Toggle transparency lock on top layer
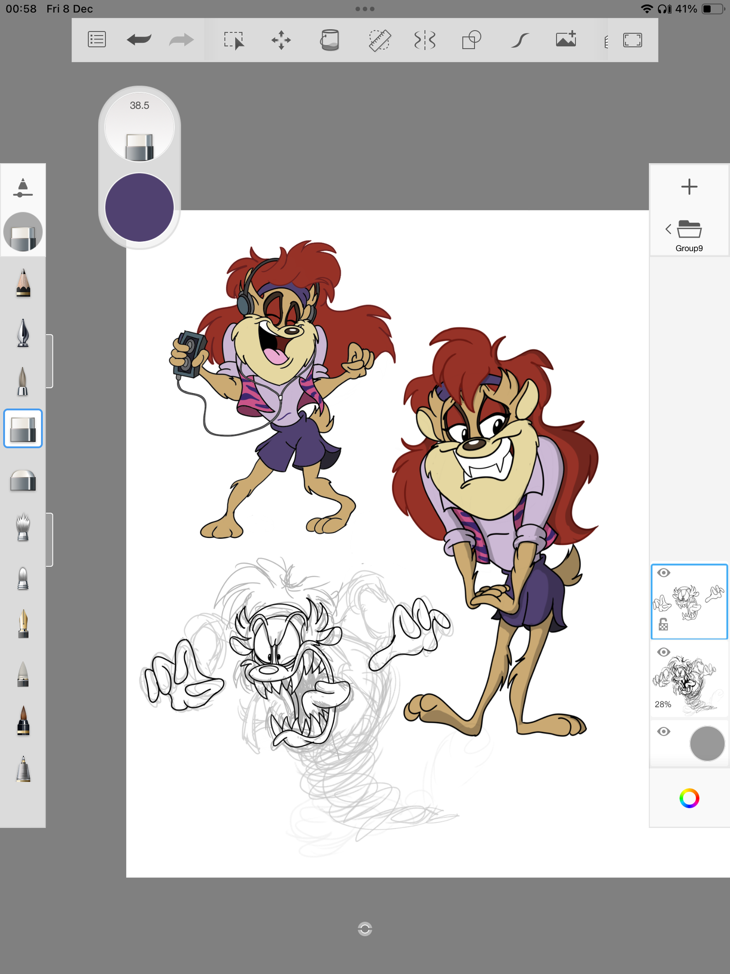The image size is (730, 974). tap(663, 624)
